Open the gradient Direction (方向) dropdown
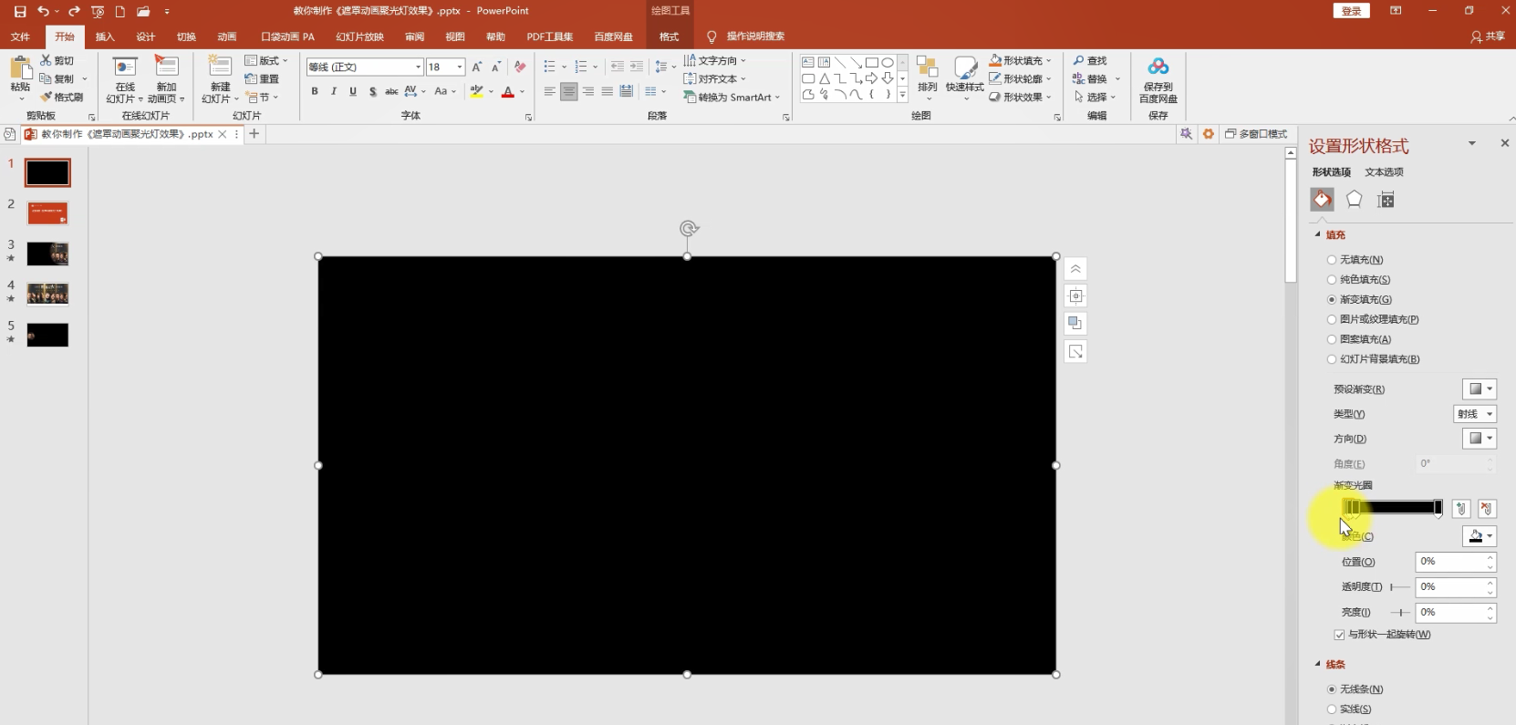The image size is (1516, 725). [1480, 439]
